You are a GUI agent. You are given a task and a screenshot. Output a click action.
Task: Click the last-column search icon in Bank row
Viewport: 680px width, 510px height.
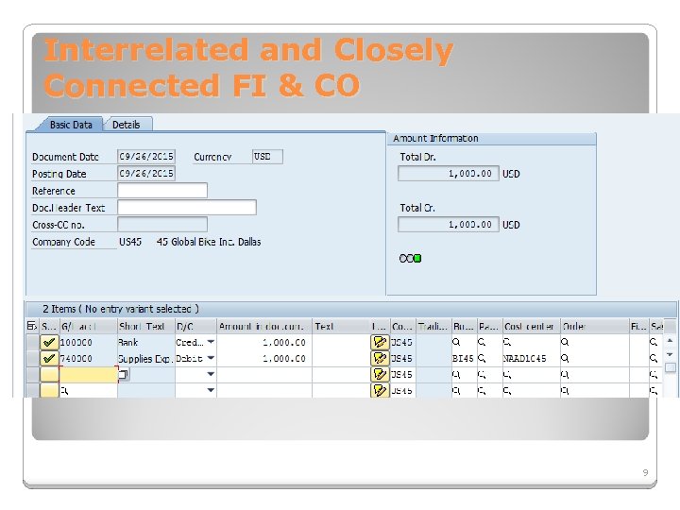coord(654,342)
